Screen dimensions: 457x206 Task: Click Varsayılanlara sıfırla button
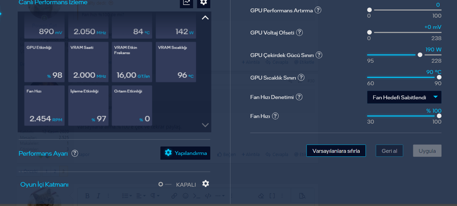(336, 151)
